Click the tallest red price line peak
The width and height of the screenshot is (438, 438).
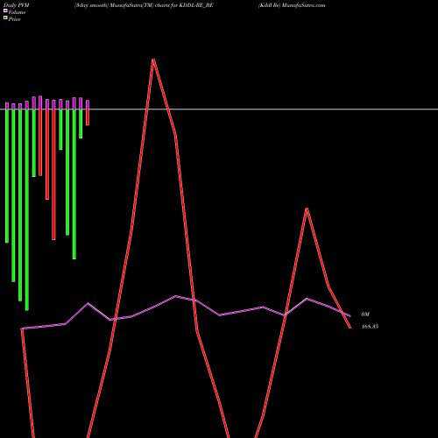point(153,60)
